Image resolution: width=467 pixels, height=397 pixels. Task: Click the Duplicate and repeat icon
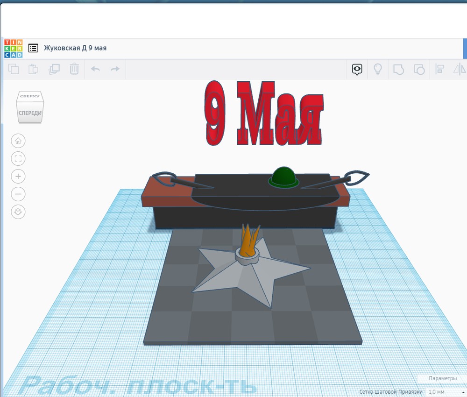pos(54,70)
